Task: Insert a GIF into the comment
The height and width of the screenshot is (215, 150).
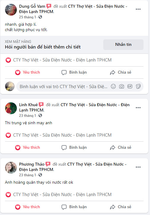Action: (130, 87)
